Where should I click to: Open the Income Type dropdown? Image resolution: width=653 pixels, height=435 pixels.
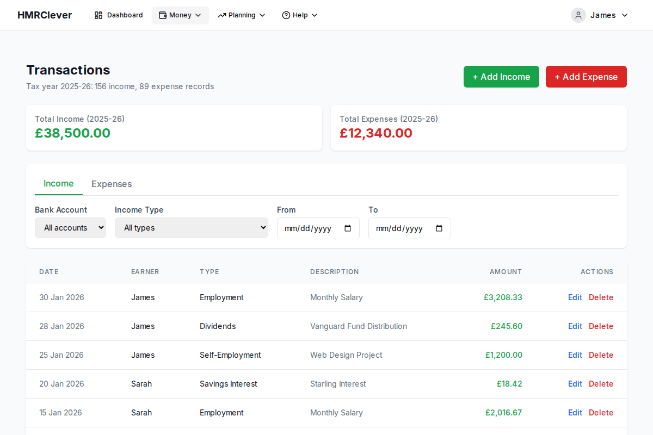(191, 227)
